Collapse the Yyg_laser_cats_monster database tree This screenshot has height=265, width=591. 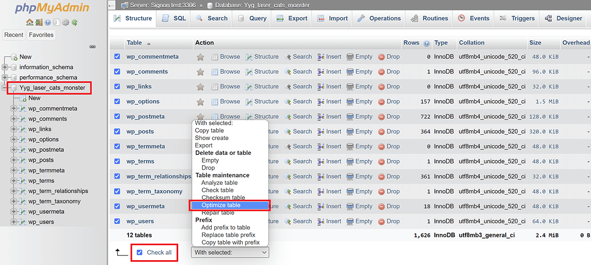tap(5, 88)
